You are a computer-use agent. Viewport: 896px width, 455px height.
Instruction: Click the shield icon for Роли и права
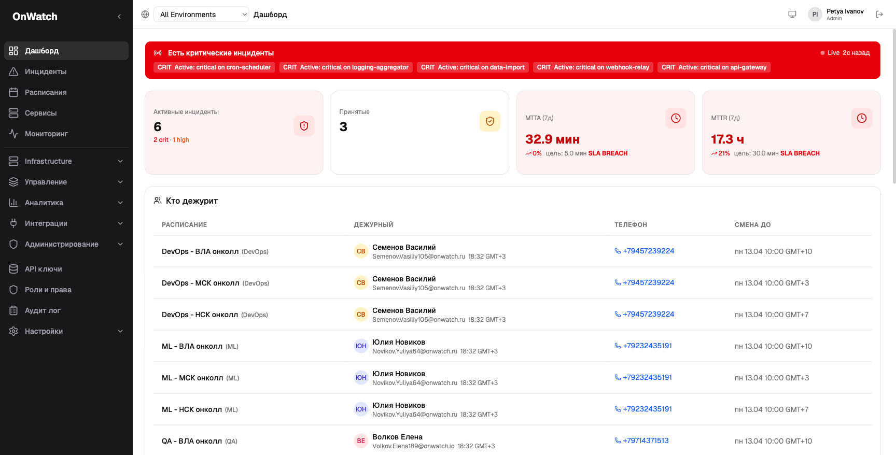tap(13, 290)
